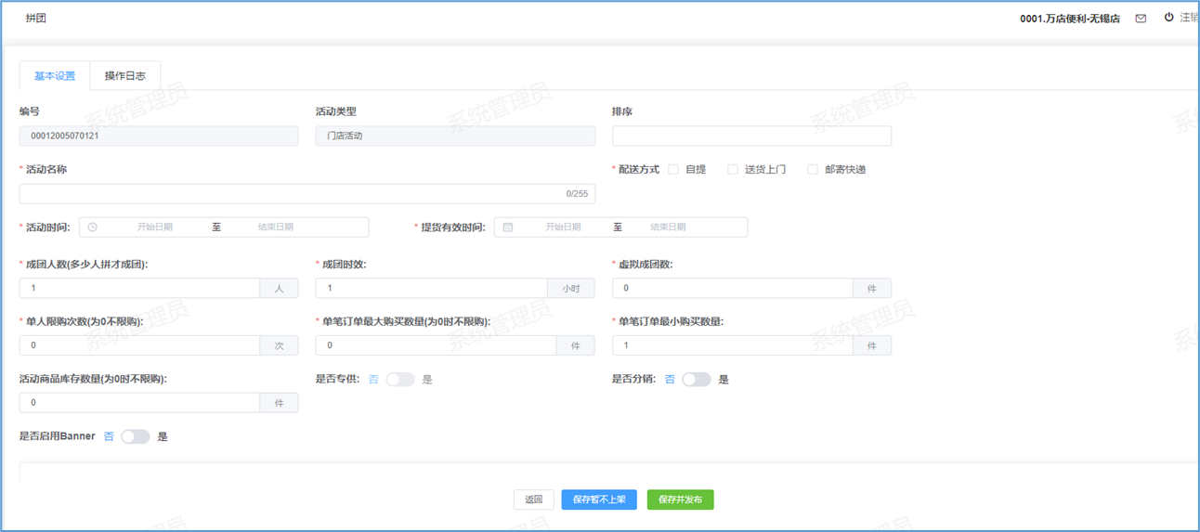Click the 注销 logout text
1200x532 pixels.
pyautogui.click(x=1190, y=18)
